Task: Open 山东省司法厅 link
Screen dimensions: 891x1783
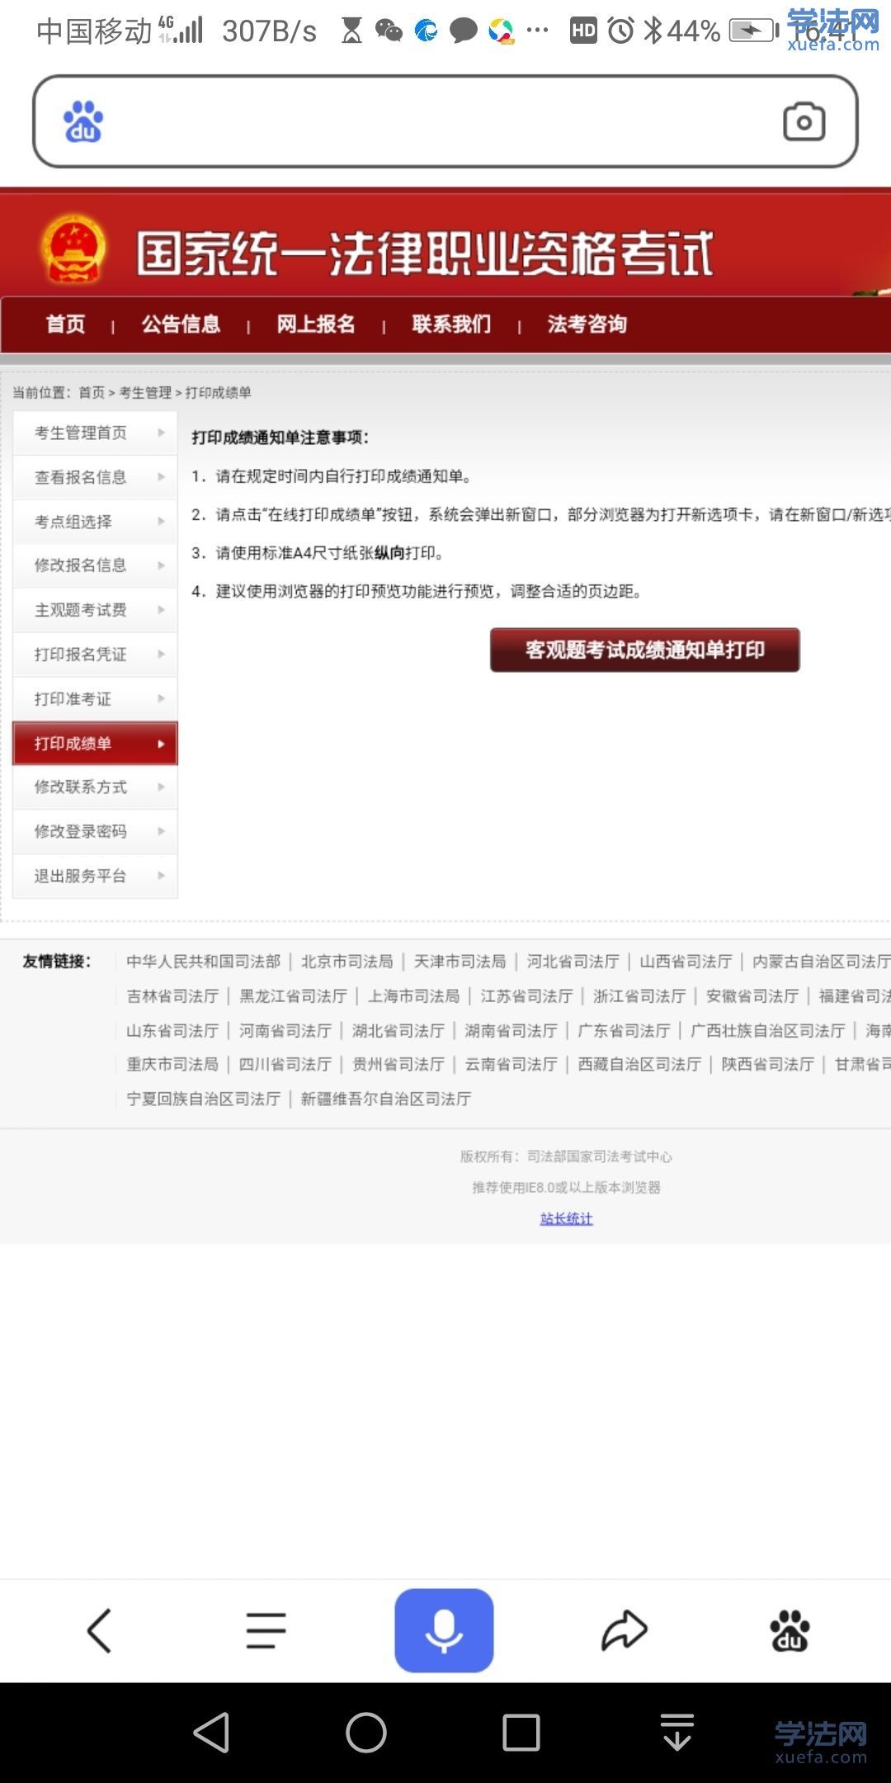Action: click(x=172, y=1031)
